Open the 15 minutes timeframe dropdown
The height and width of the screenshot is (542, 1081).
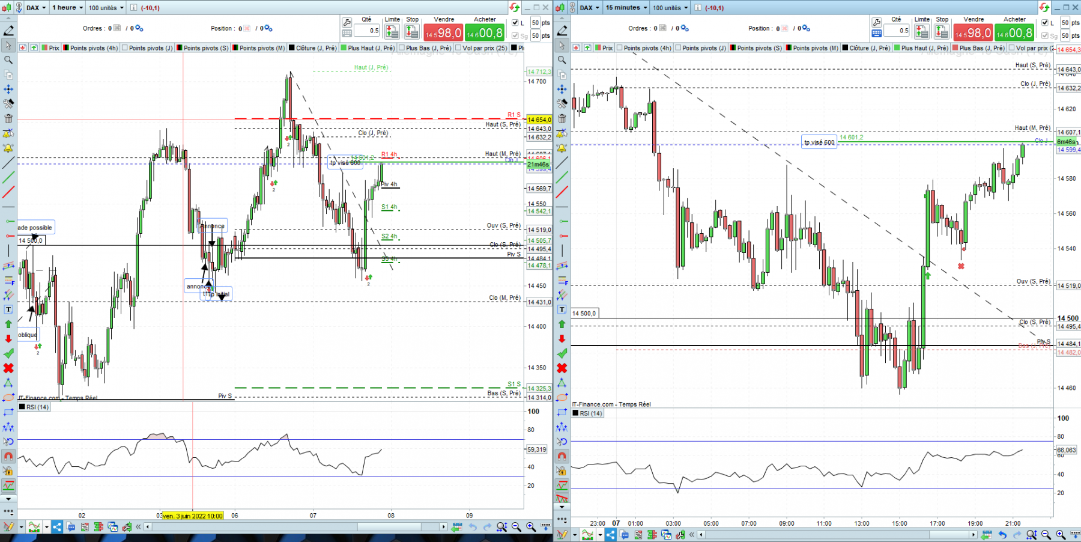pos(626,7)
